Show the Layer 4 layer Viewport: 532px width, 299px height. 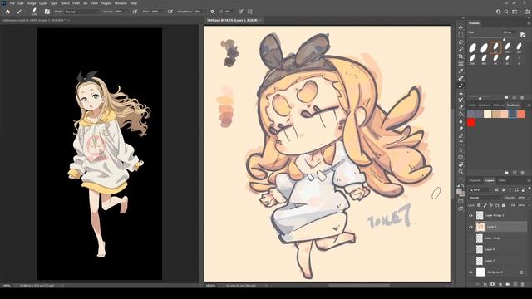[470, 249]
